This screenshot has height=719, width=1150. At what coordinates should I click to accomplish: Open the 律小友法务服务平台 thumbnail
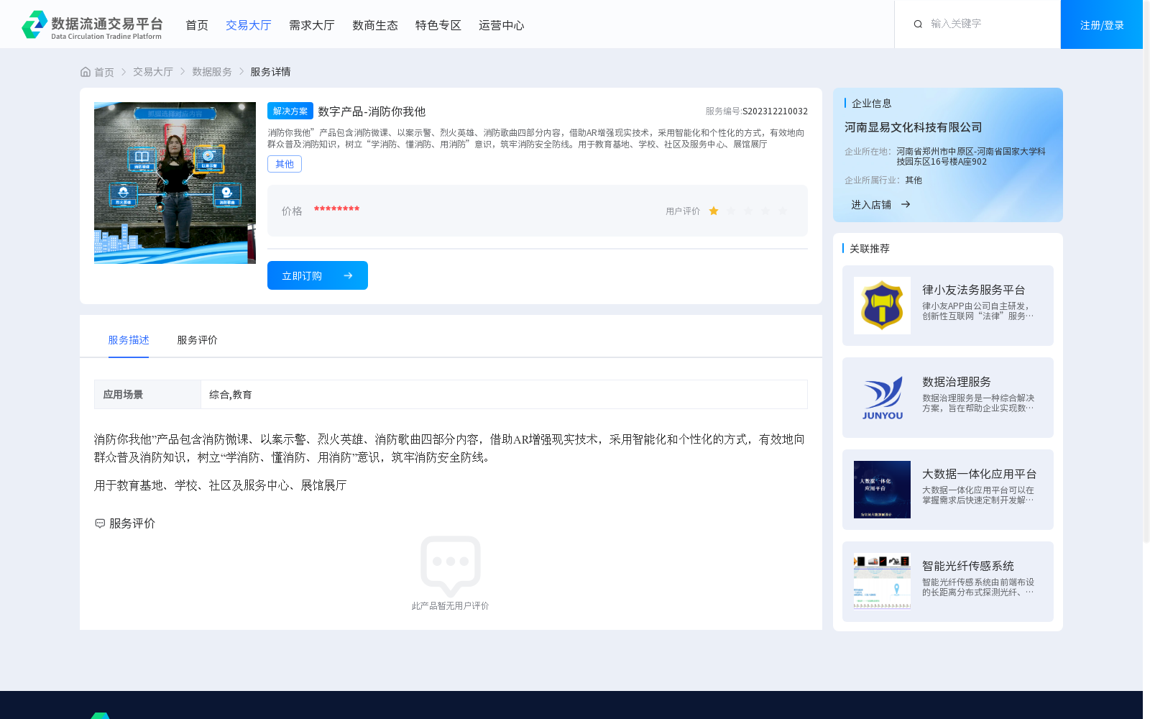[x=882, y=306]
